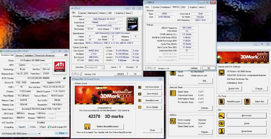Open the About tab in the CPU-Z processor window
The width and height of the screenshot is (271, 139).
[x=128, y=13]
